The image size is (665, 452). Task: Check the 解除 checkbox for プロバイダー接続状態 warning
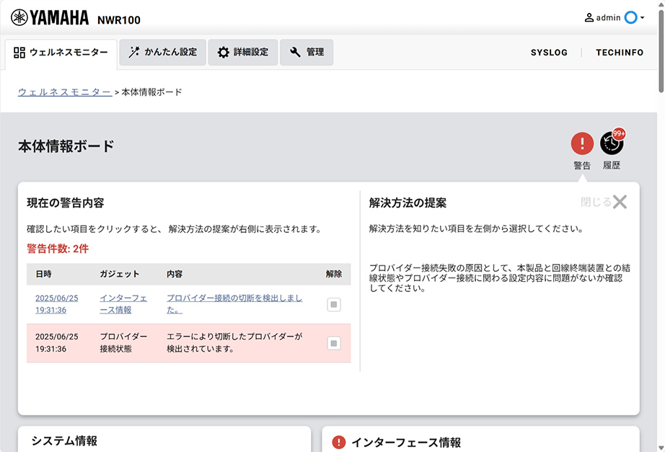333,343
